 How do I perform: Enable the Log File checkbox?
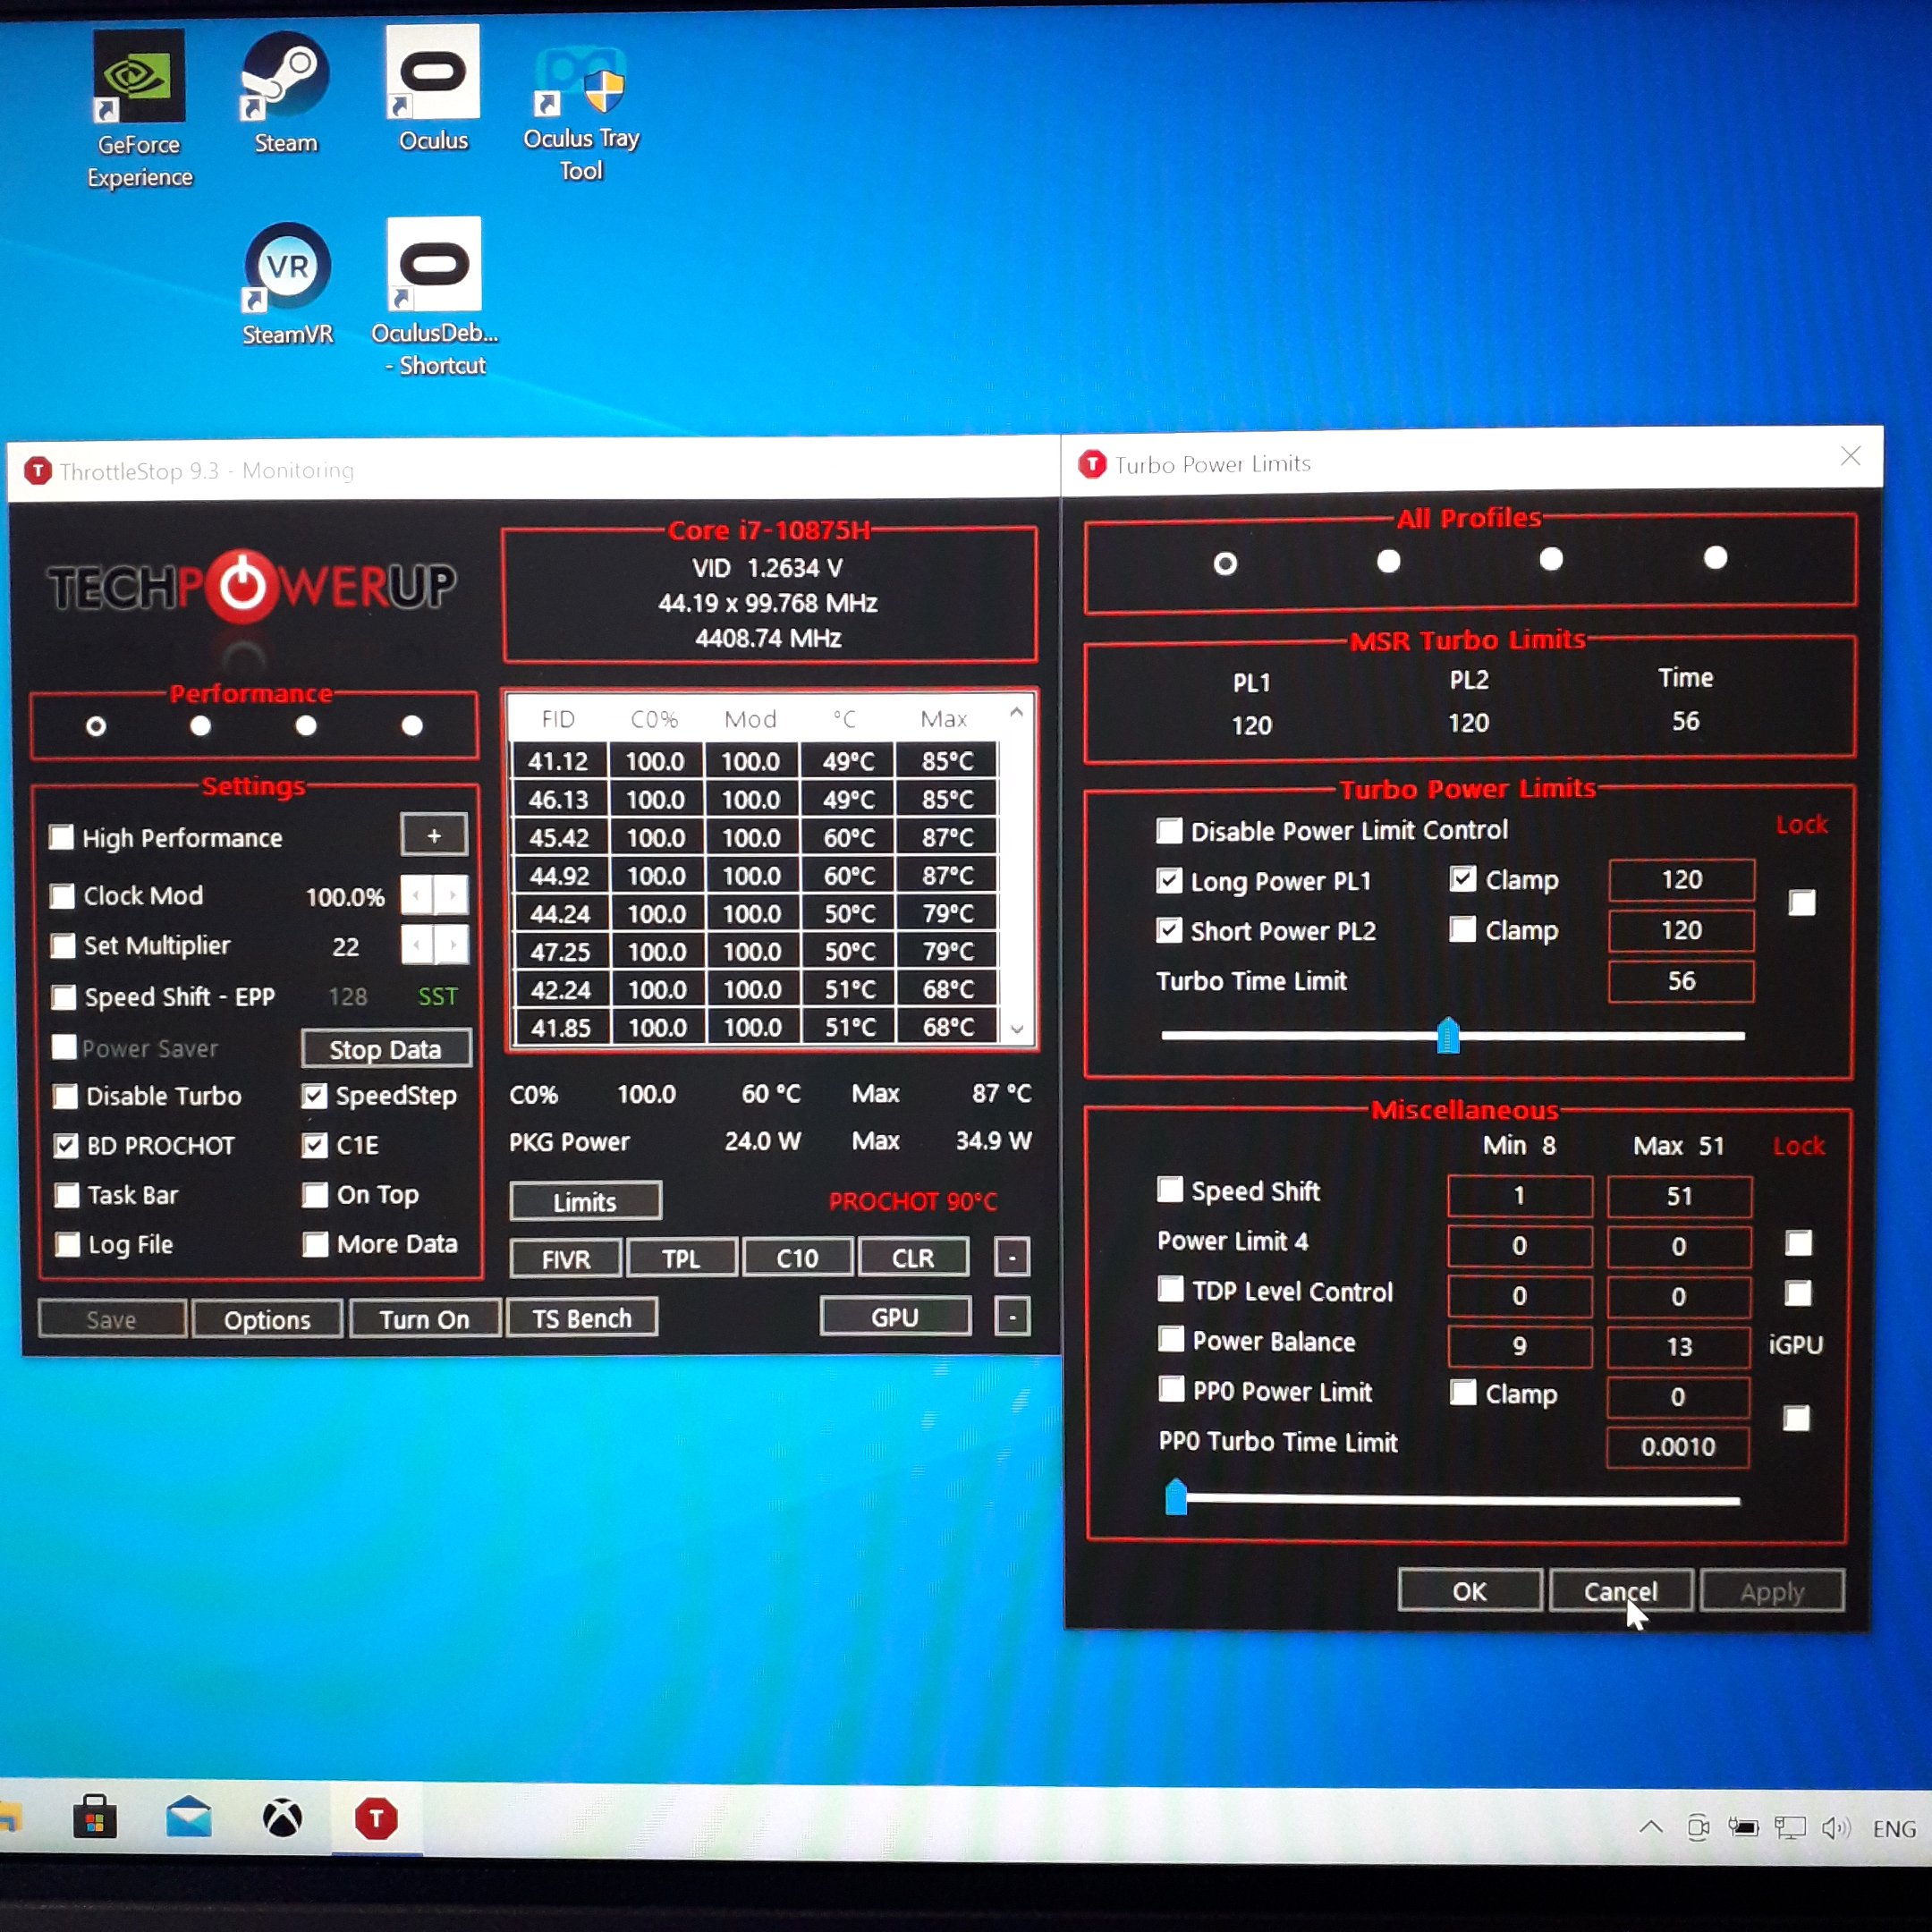pyautogui.click(x=67, y=1245)
